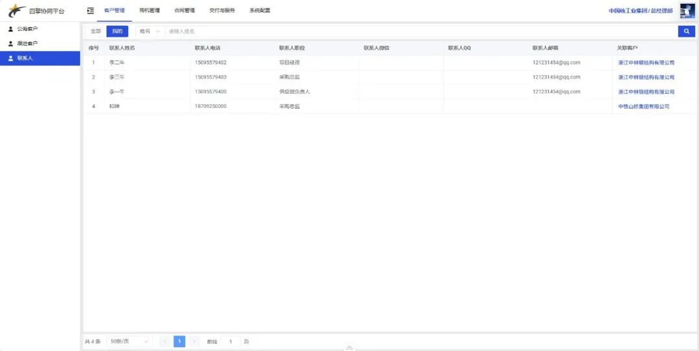699x351 pixels.
Task: Click the 联系人邮箱 column header
Action: click(x=546, y=48)
